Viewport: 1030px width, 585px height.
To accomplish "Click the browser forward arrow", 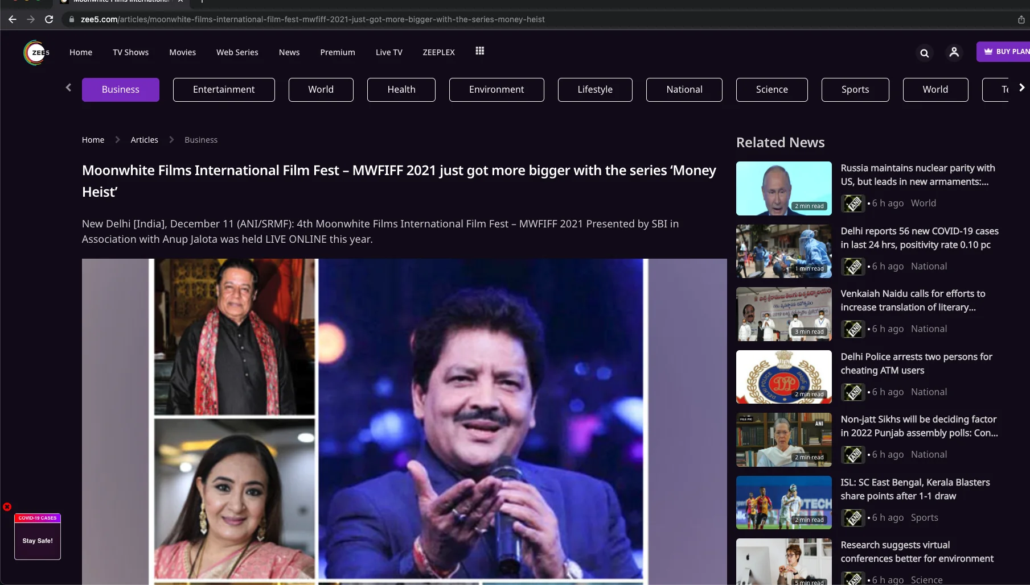I will pos(31,19).
